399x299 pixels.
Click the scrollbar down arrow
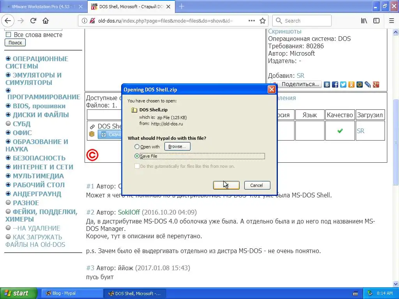click(395, 284)
